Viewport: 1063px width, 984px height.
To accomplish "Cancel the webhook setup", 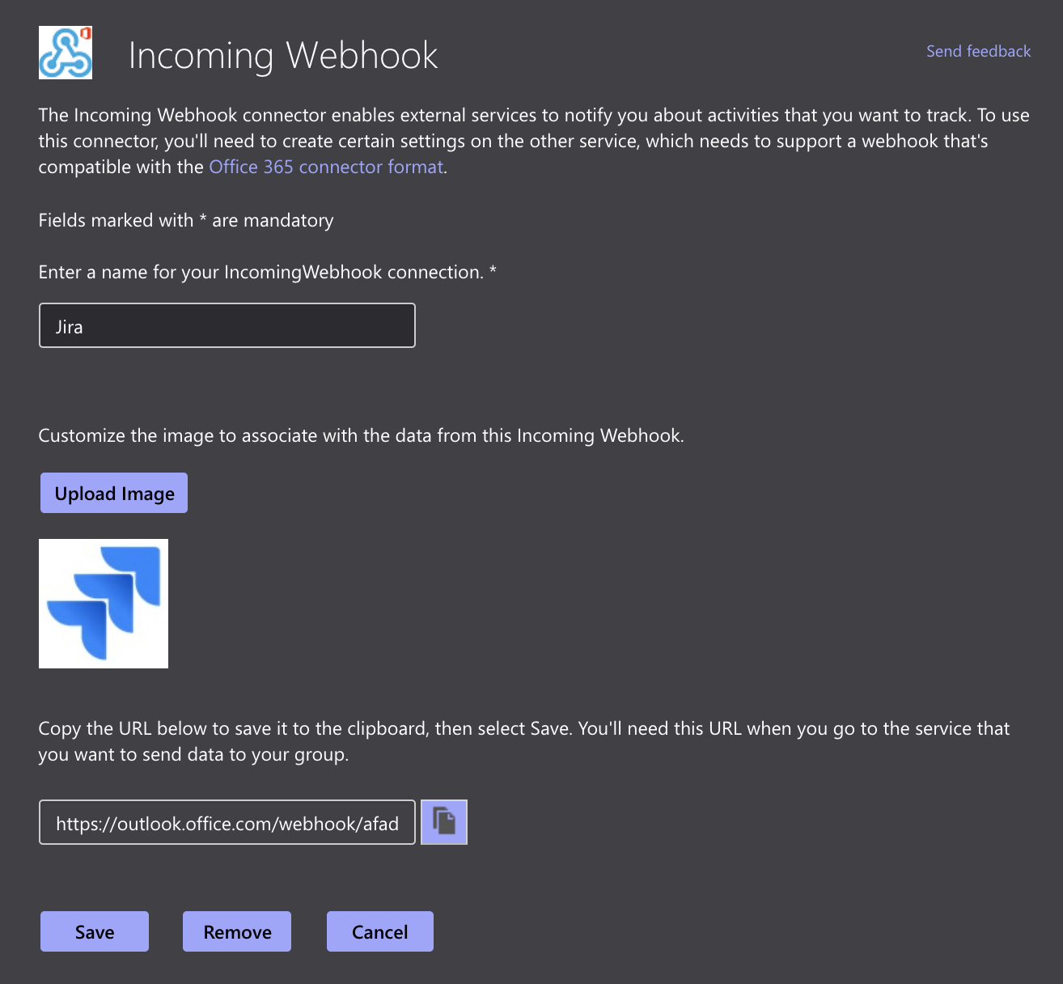I will 379,931.
